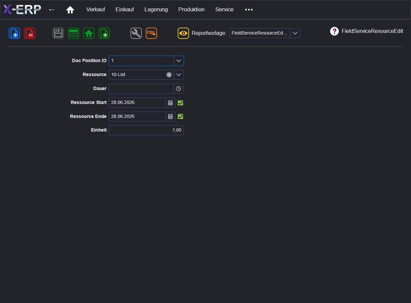Click into the Ressource field showing 10-List
The width and height of the screenshot is (411, 303).
pyautogui.click(x=137, y=75)
